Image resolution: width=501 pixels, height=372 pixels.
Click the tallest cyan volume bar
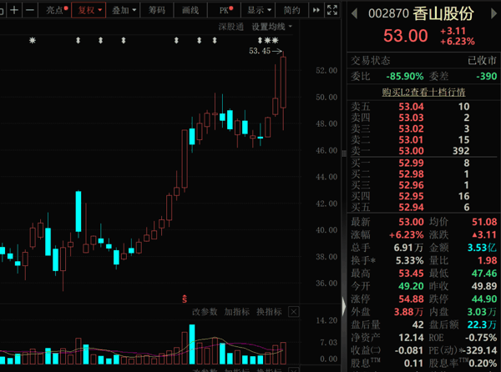coord(192,344)
